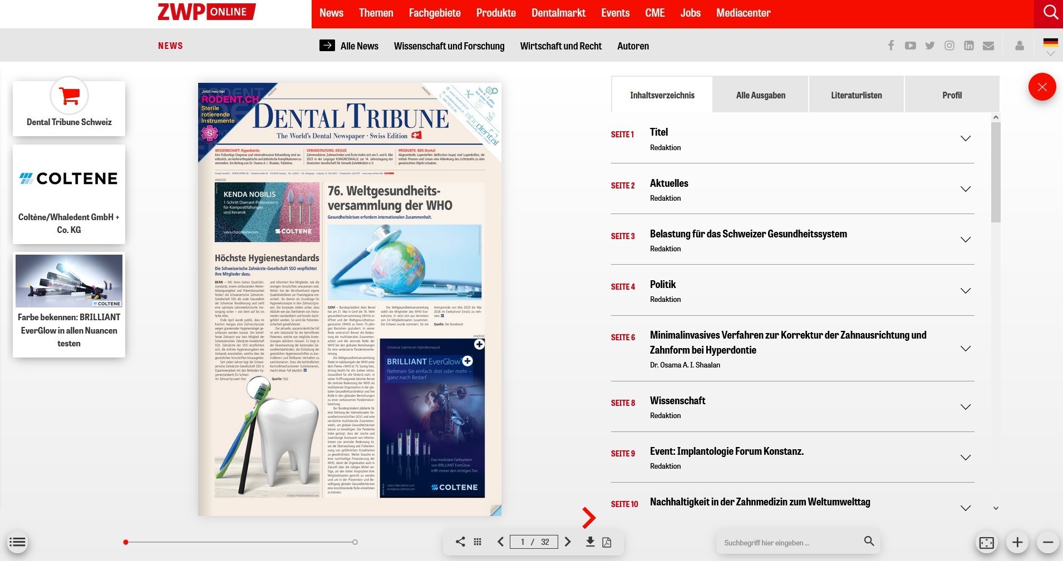Click the Suchbegriff search input field
Image resolution: width=1063 pixels, height=561 pixels.
point(790,542)
